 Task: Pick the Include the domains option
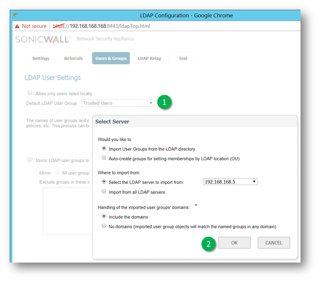104,217
